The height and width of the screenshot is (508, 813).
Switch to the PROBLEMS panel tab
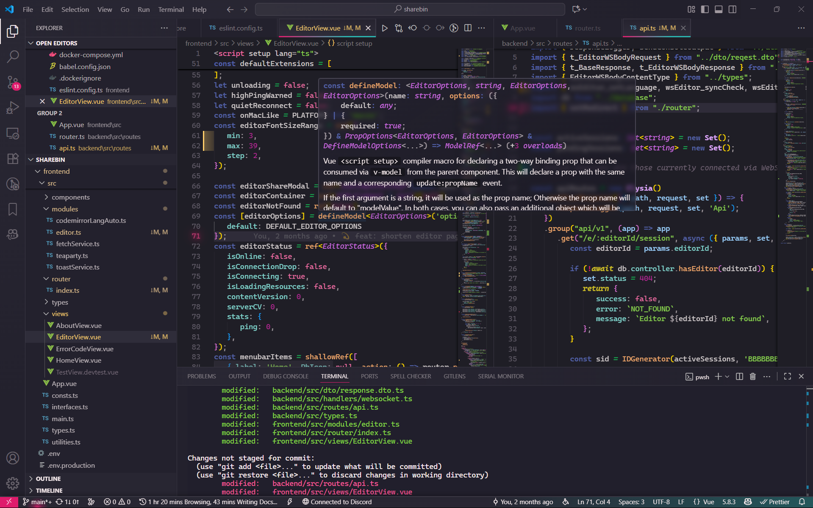pyautogui.click(x=202, y=376)
